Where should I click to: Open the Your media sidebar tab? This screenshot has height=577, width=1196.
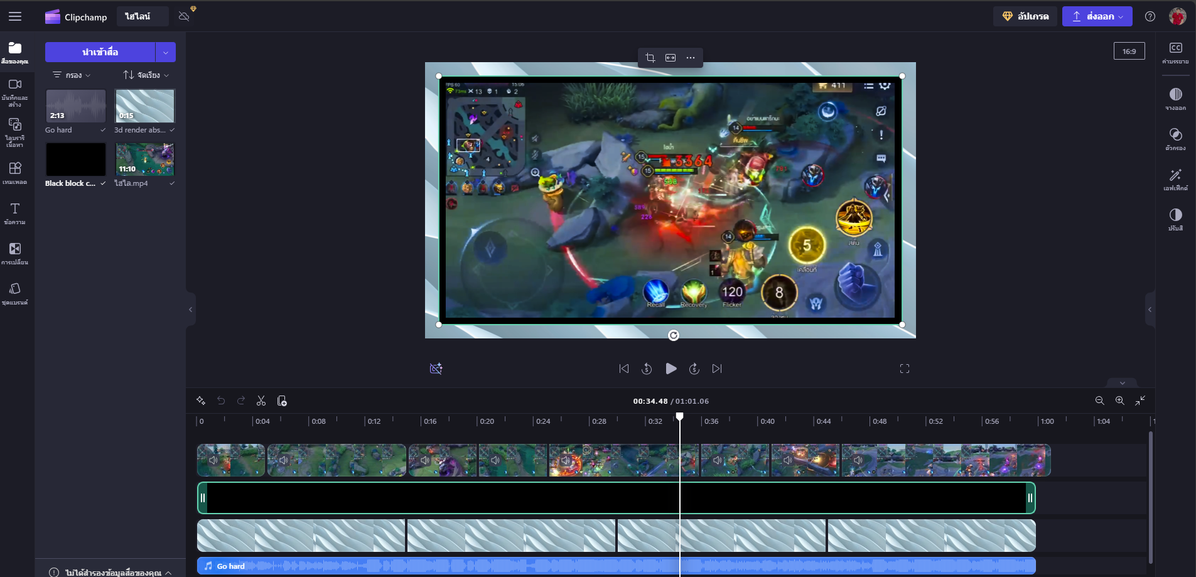[15, 53]
